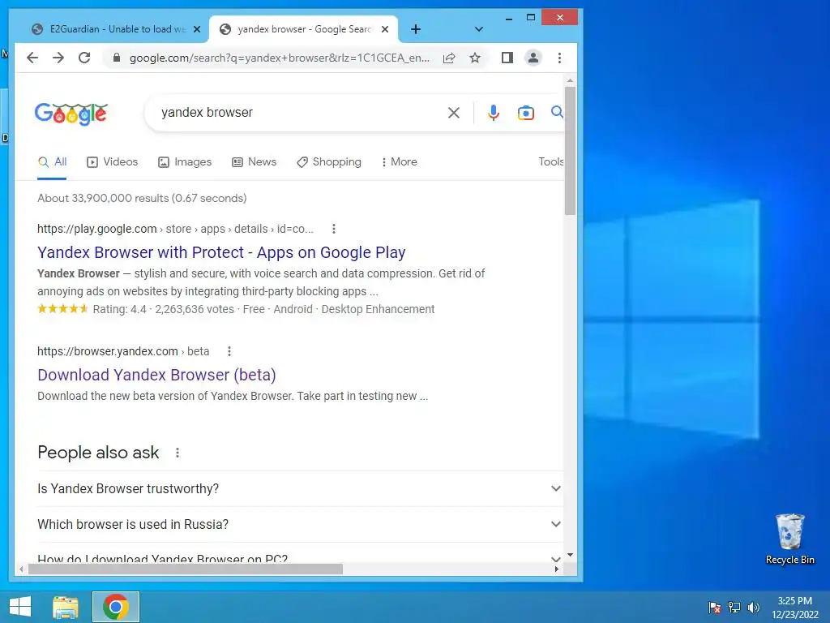Viewport: 830px width, 623px height.
Task: Click the scroll up arrow
Action: [570, 80]
